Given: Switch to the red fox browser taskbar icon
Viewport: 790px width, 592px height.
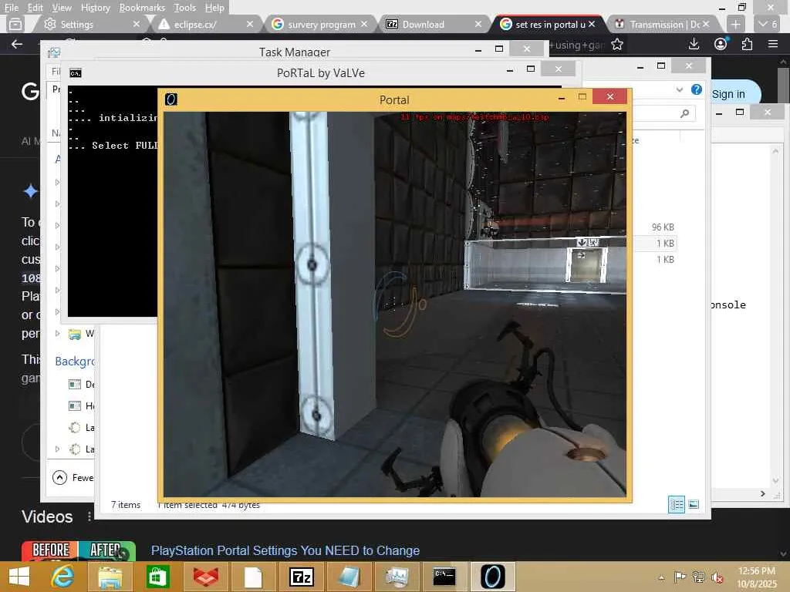Looking at the screenshot, I should (x=205, y=577).
